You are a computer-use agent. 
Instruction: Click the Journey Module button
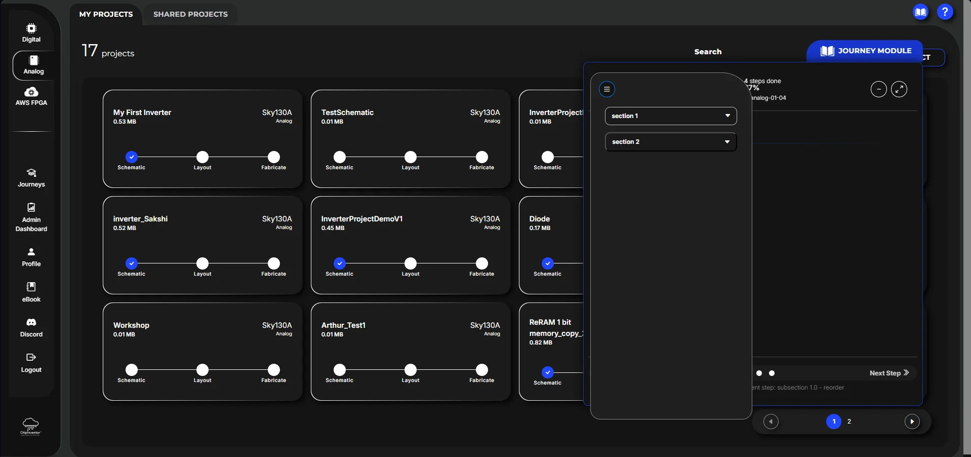pyautogui.click(x=866, y=51)
